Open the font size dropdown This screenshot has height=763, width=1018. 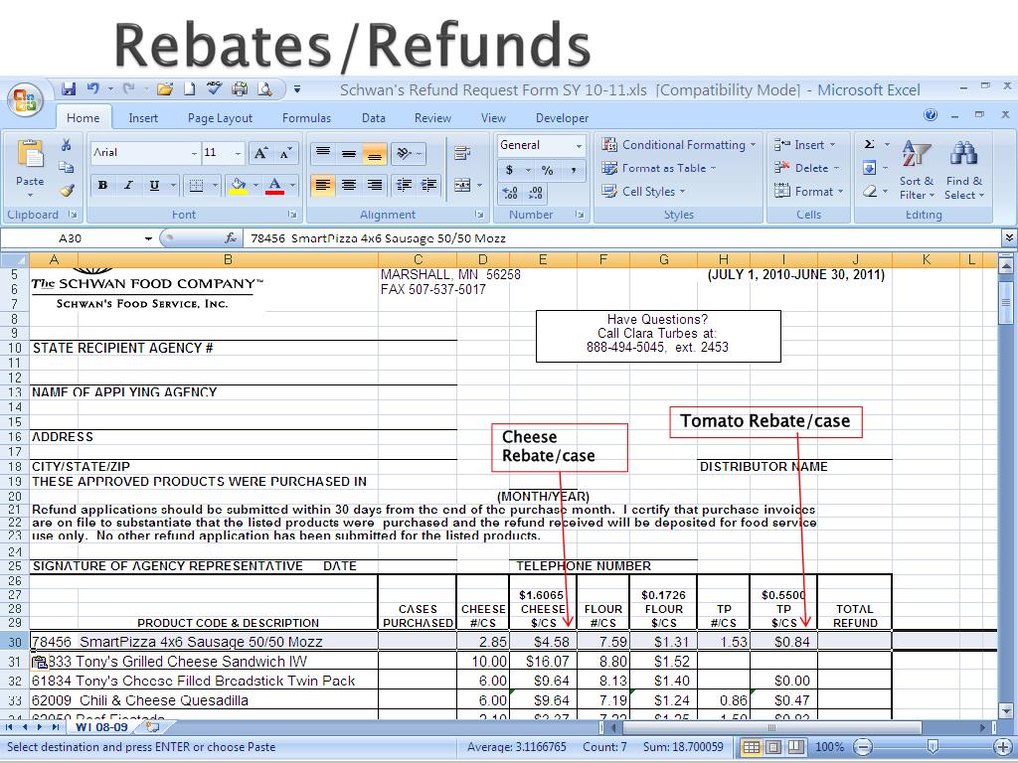pyautogui.click(x=238, y=153)
